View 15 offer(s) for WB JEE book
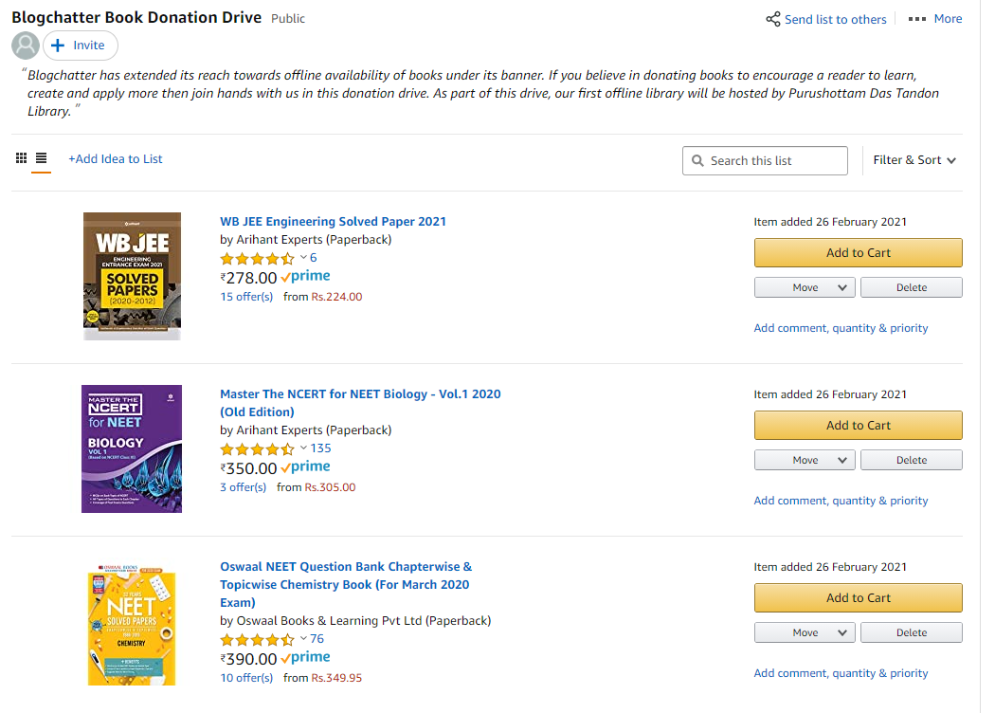This screenshot has height=713, width=995. point(246,297)
